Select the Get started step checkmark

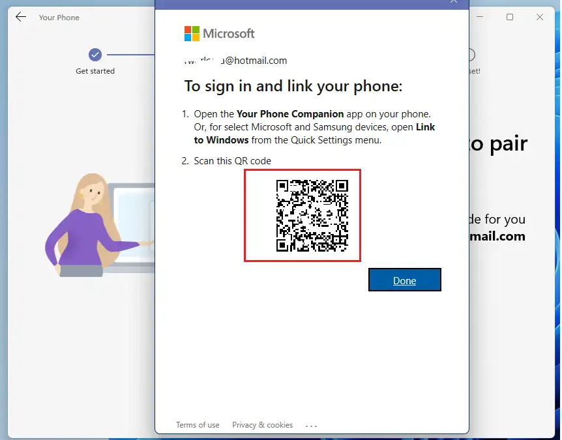click(x=95, y=55)
